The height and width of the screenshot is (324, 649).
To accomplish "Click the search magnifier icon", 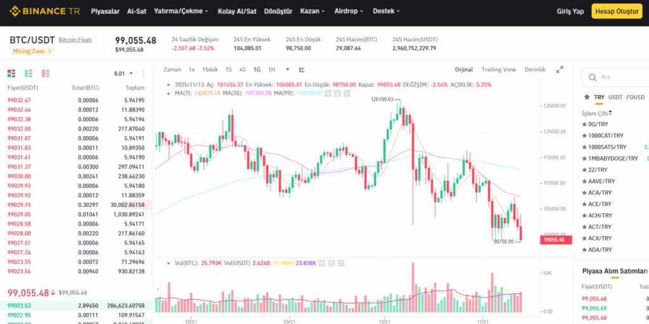I will [593, 77].
